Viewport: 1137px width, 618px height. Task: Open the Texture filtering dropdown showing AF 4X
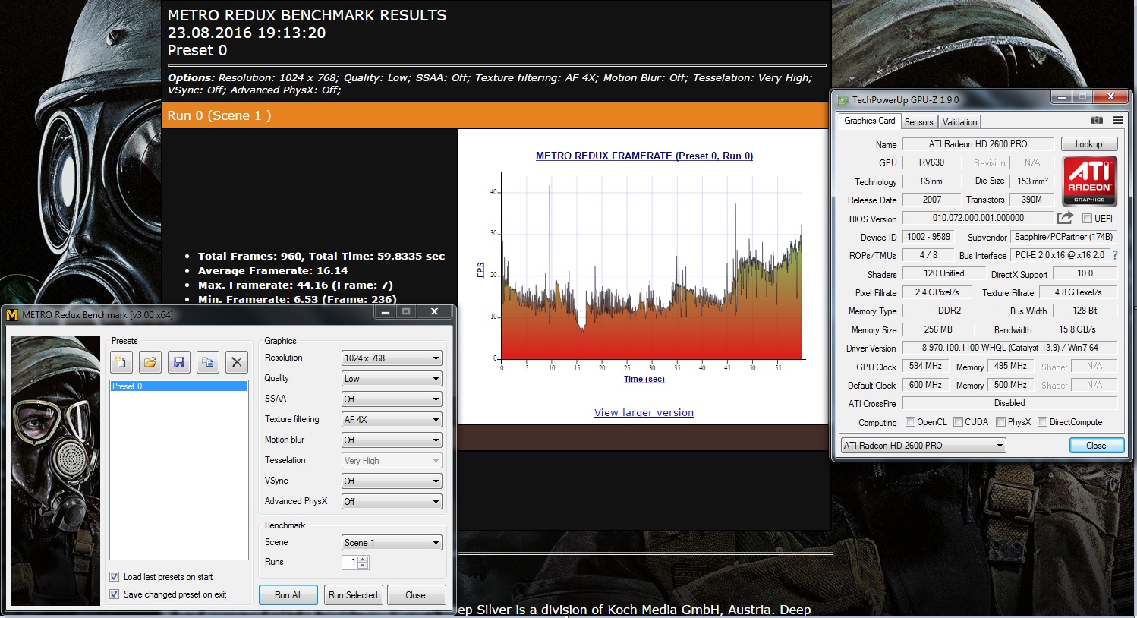click(392, 420)
